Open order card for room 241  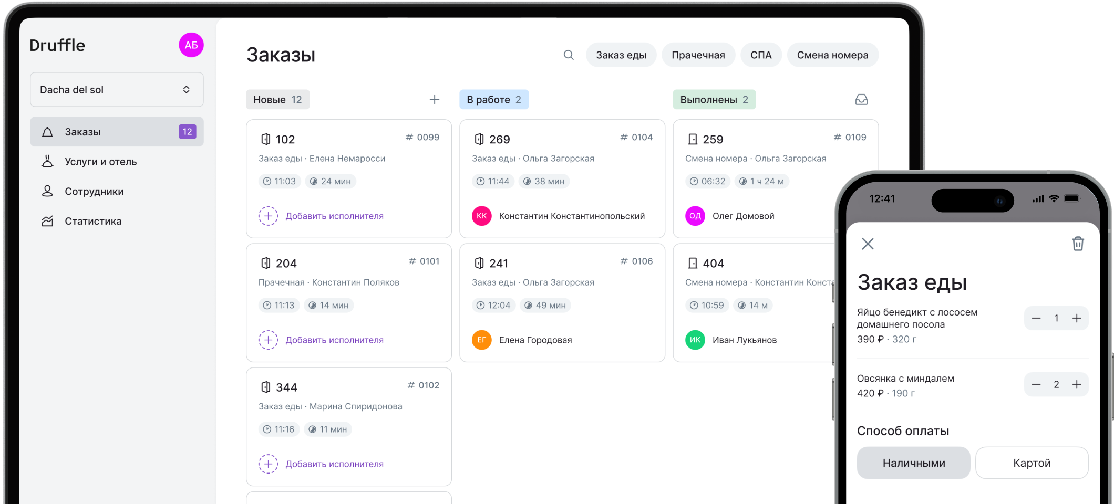click(x=562, y=283)
